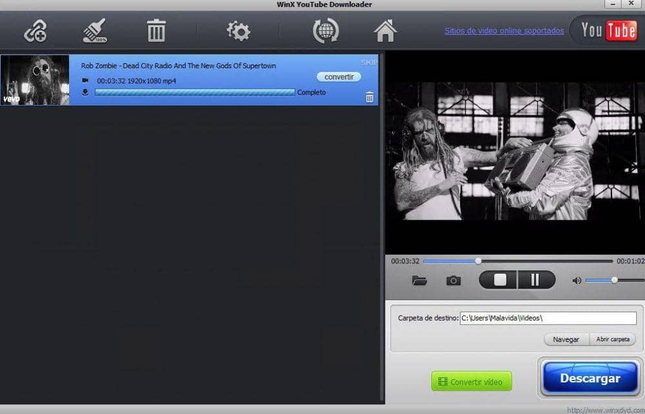Click the toolbar trash delete icon
645x414 pixels.
pos(156,31)
